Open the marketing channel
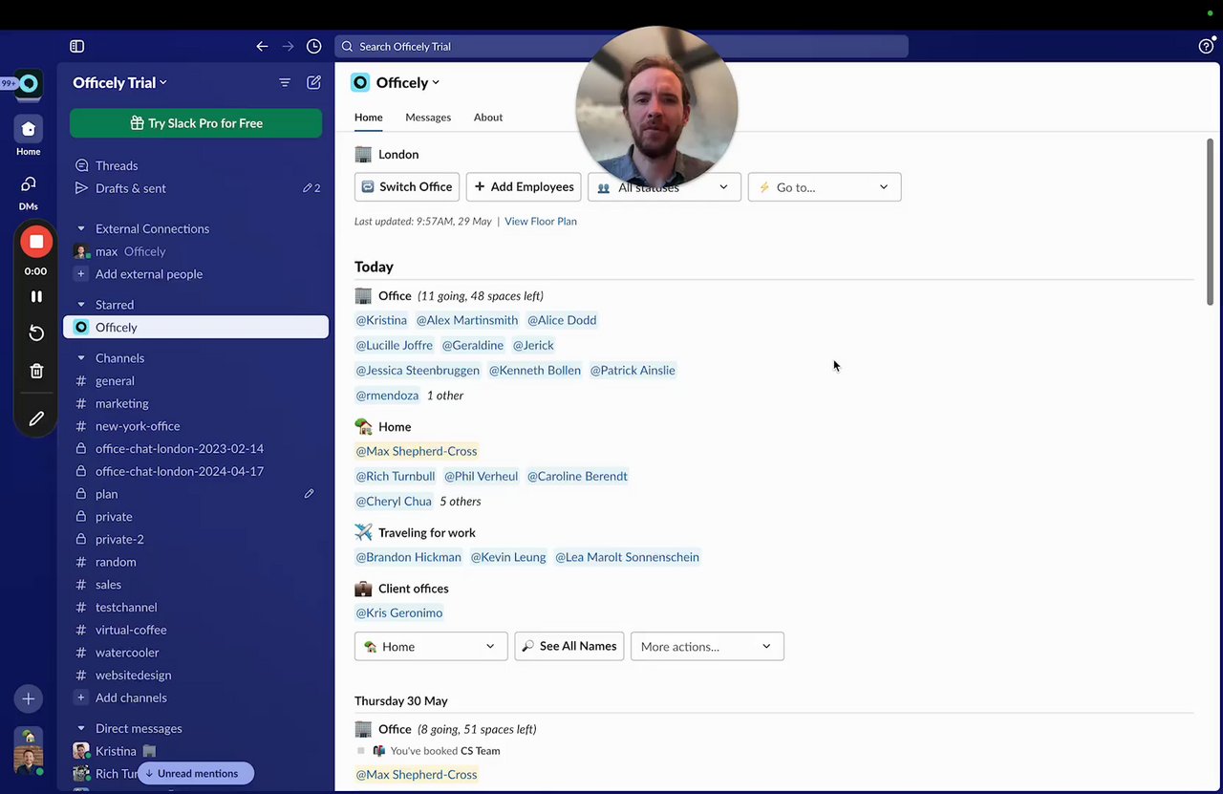This screenshot has width=1223, height=794. click(196, 403)
